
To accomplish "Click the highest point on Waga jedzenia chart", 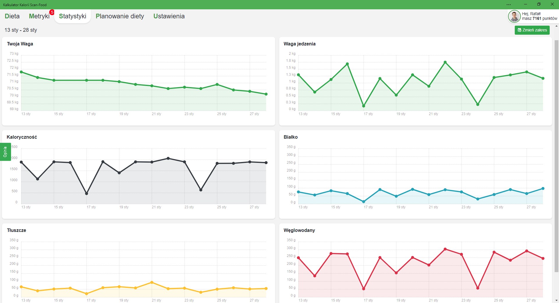I will [x=445, y=62].
